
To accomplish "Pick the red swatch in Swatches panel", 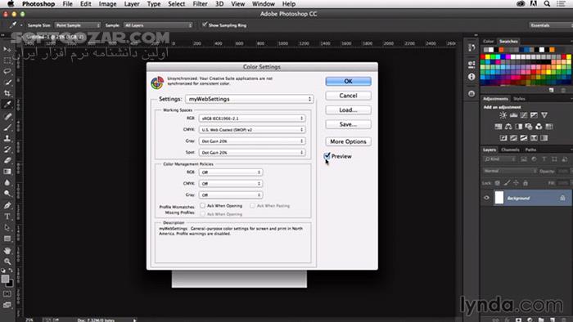I will [x=483, y=57].
